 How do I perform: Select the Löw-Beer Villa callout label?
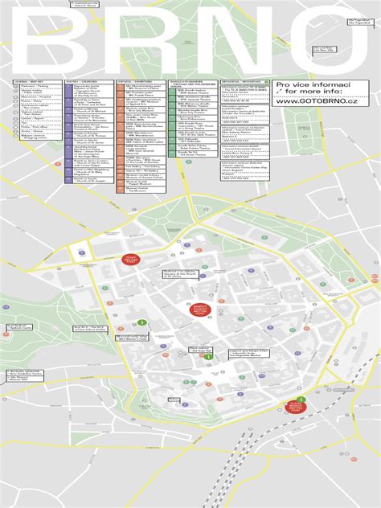[325, 49]
